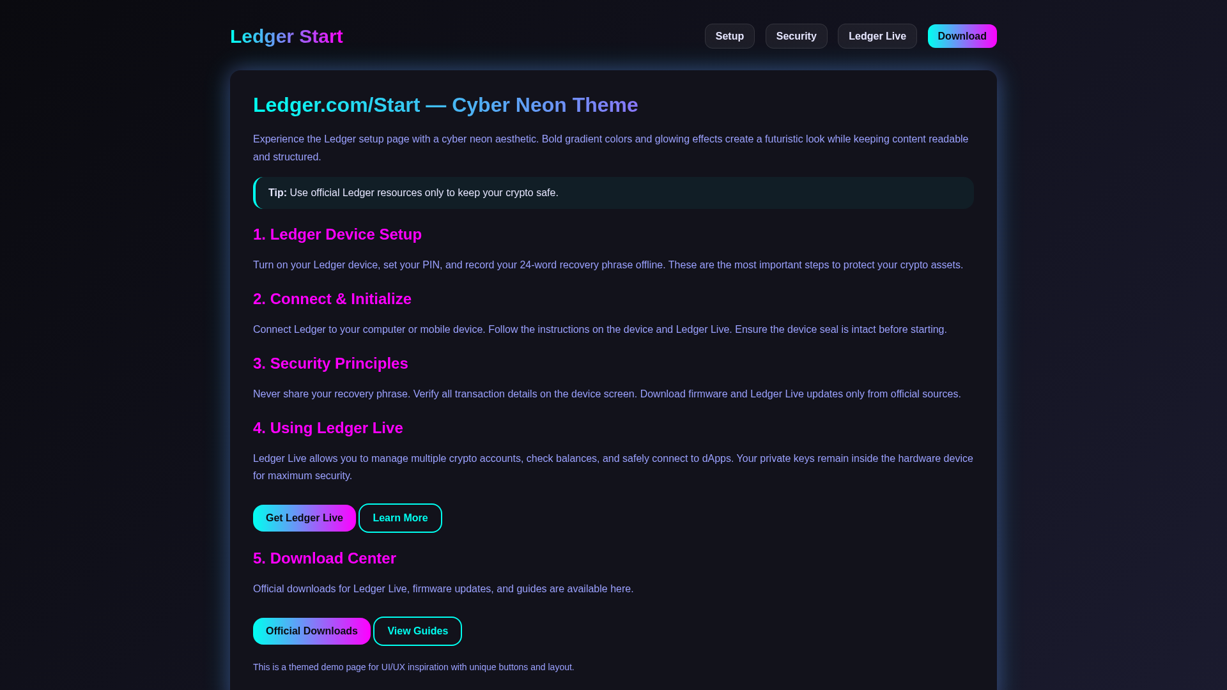Screen dimensions: 1227x690
Task: Click the Get Ledger Live button
Action: (304, 517)
